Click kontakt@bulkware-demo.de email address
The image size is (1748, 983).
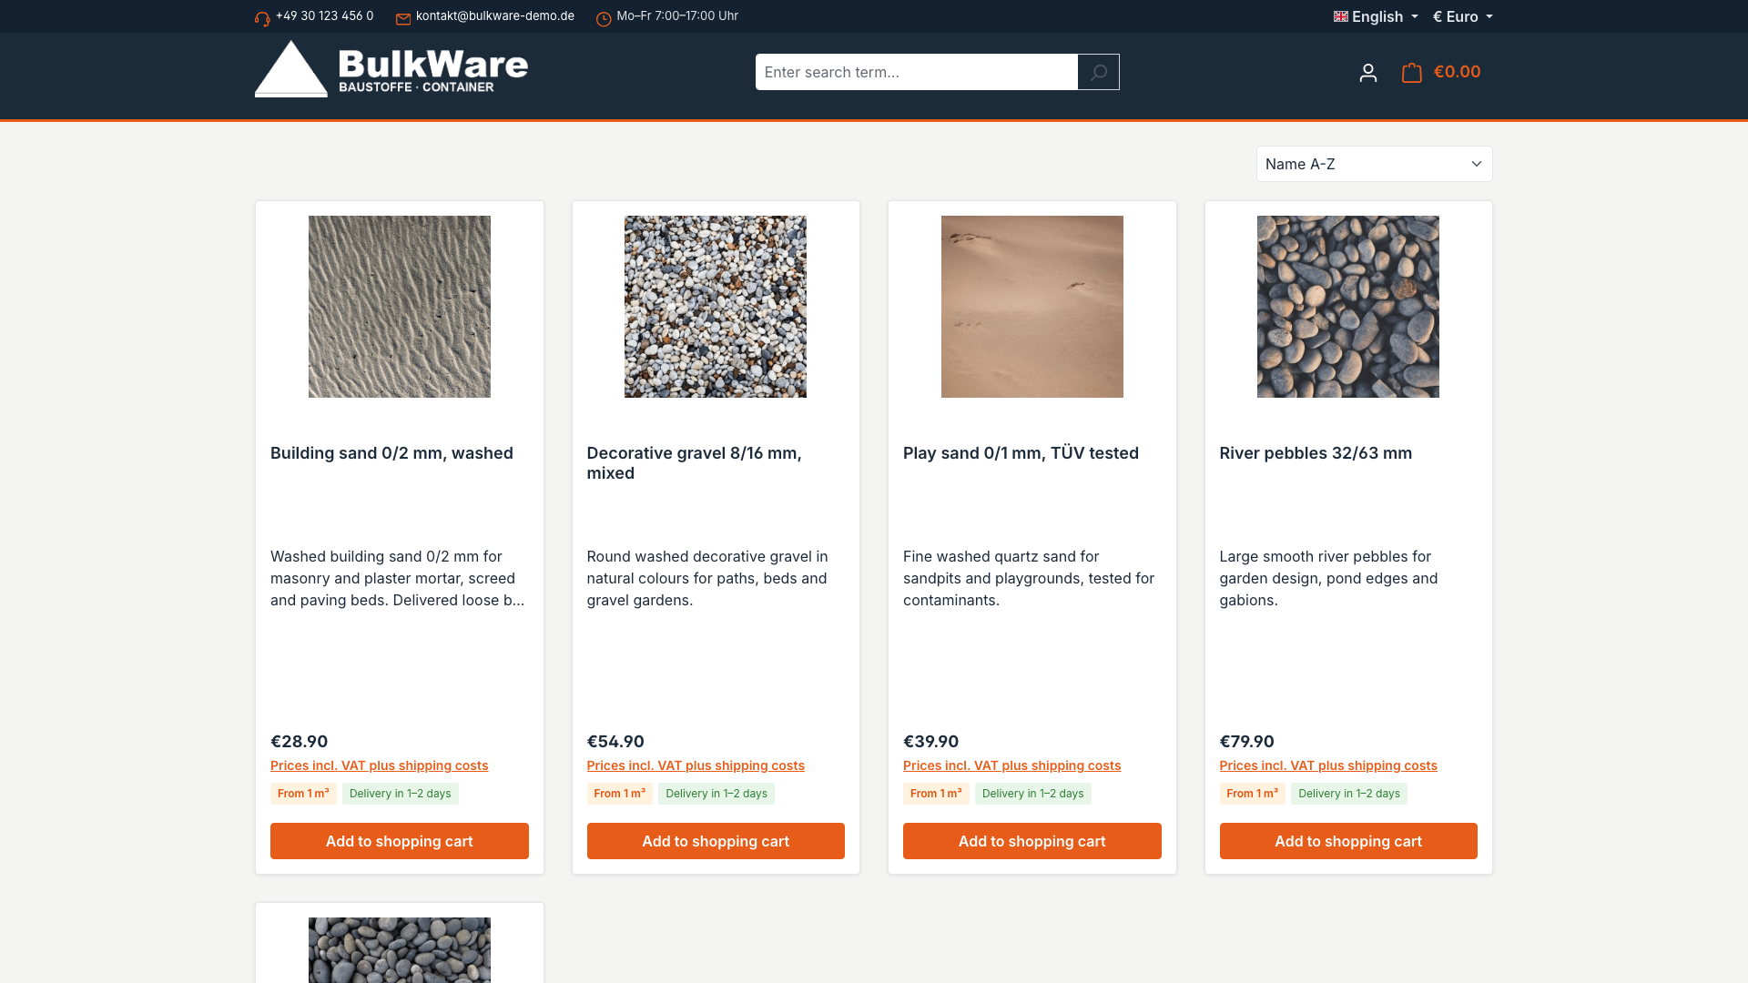pos(495,16)
